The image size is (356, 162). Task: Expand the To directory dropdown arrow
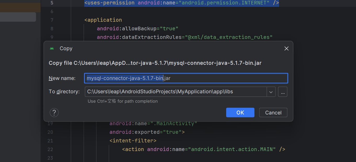click(x=271, y=92)
